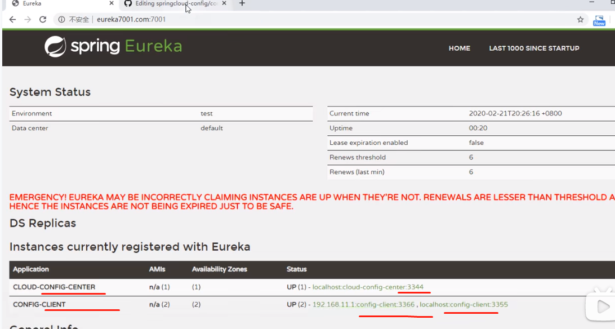Close the Eureka tab
615x329 pixels.
coord(112,3)
